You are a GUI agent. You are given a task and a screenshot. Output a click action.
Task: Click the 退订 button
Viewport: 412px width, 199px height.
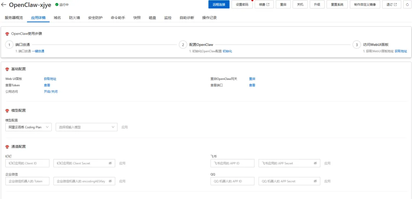[392, 5]
